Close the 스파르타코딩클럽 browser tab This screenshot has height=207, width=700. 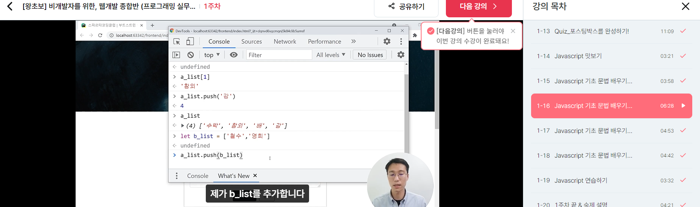141,25
